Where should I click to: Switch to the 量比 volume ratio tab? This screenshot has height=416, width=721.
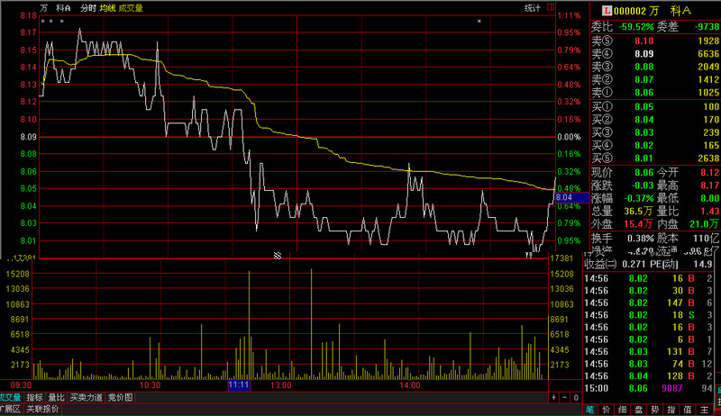click(x=56, y=397)
